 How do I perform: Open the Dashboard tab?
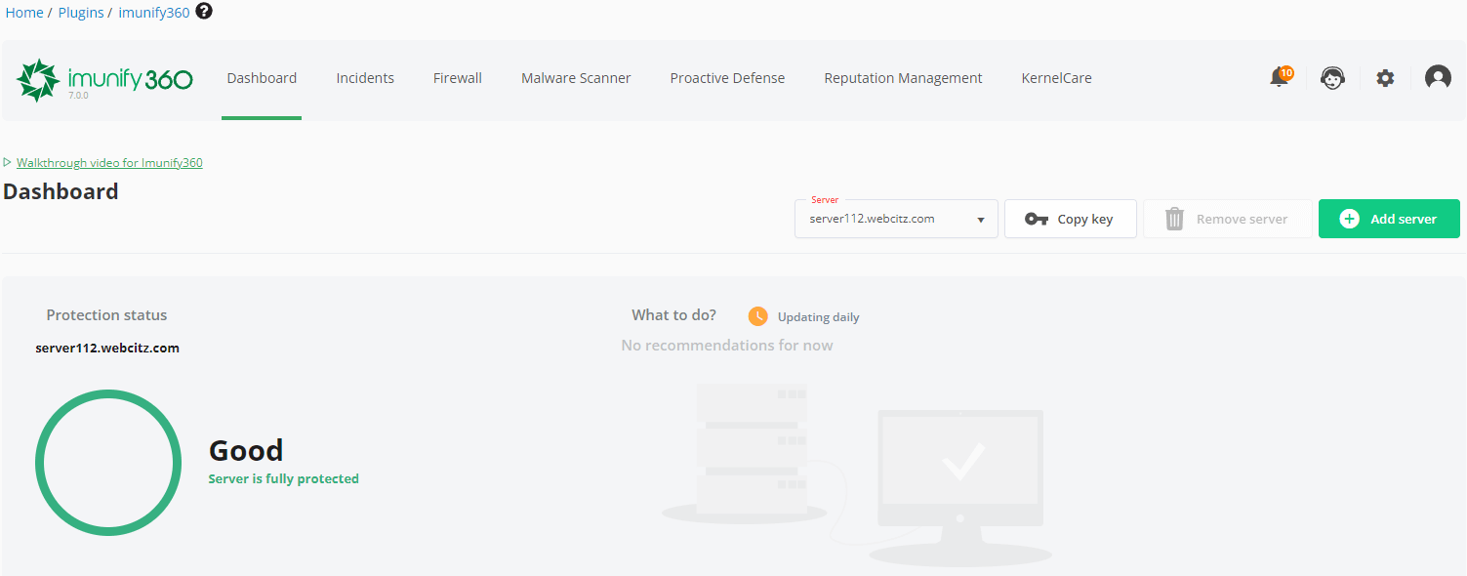coord(262,78)
